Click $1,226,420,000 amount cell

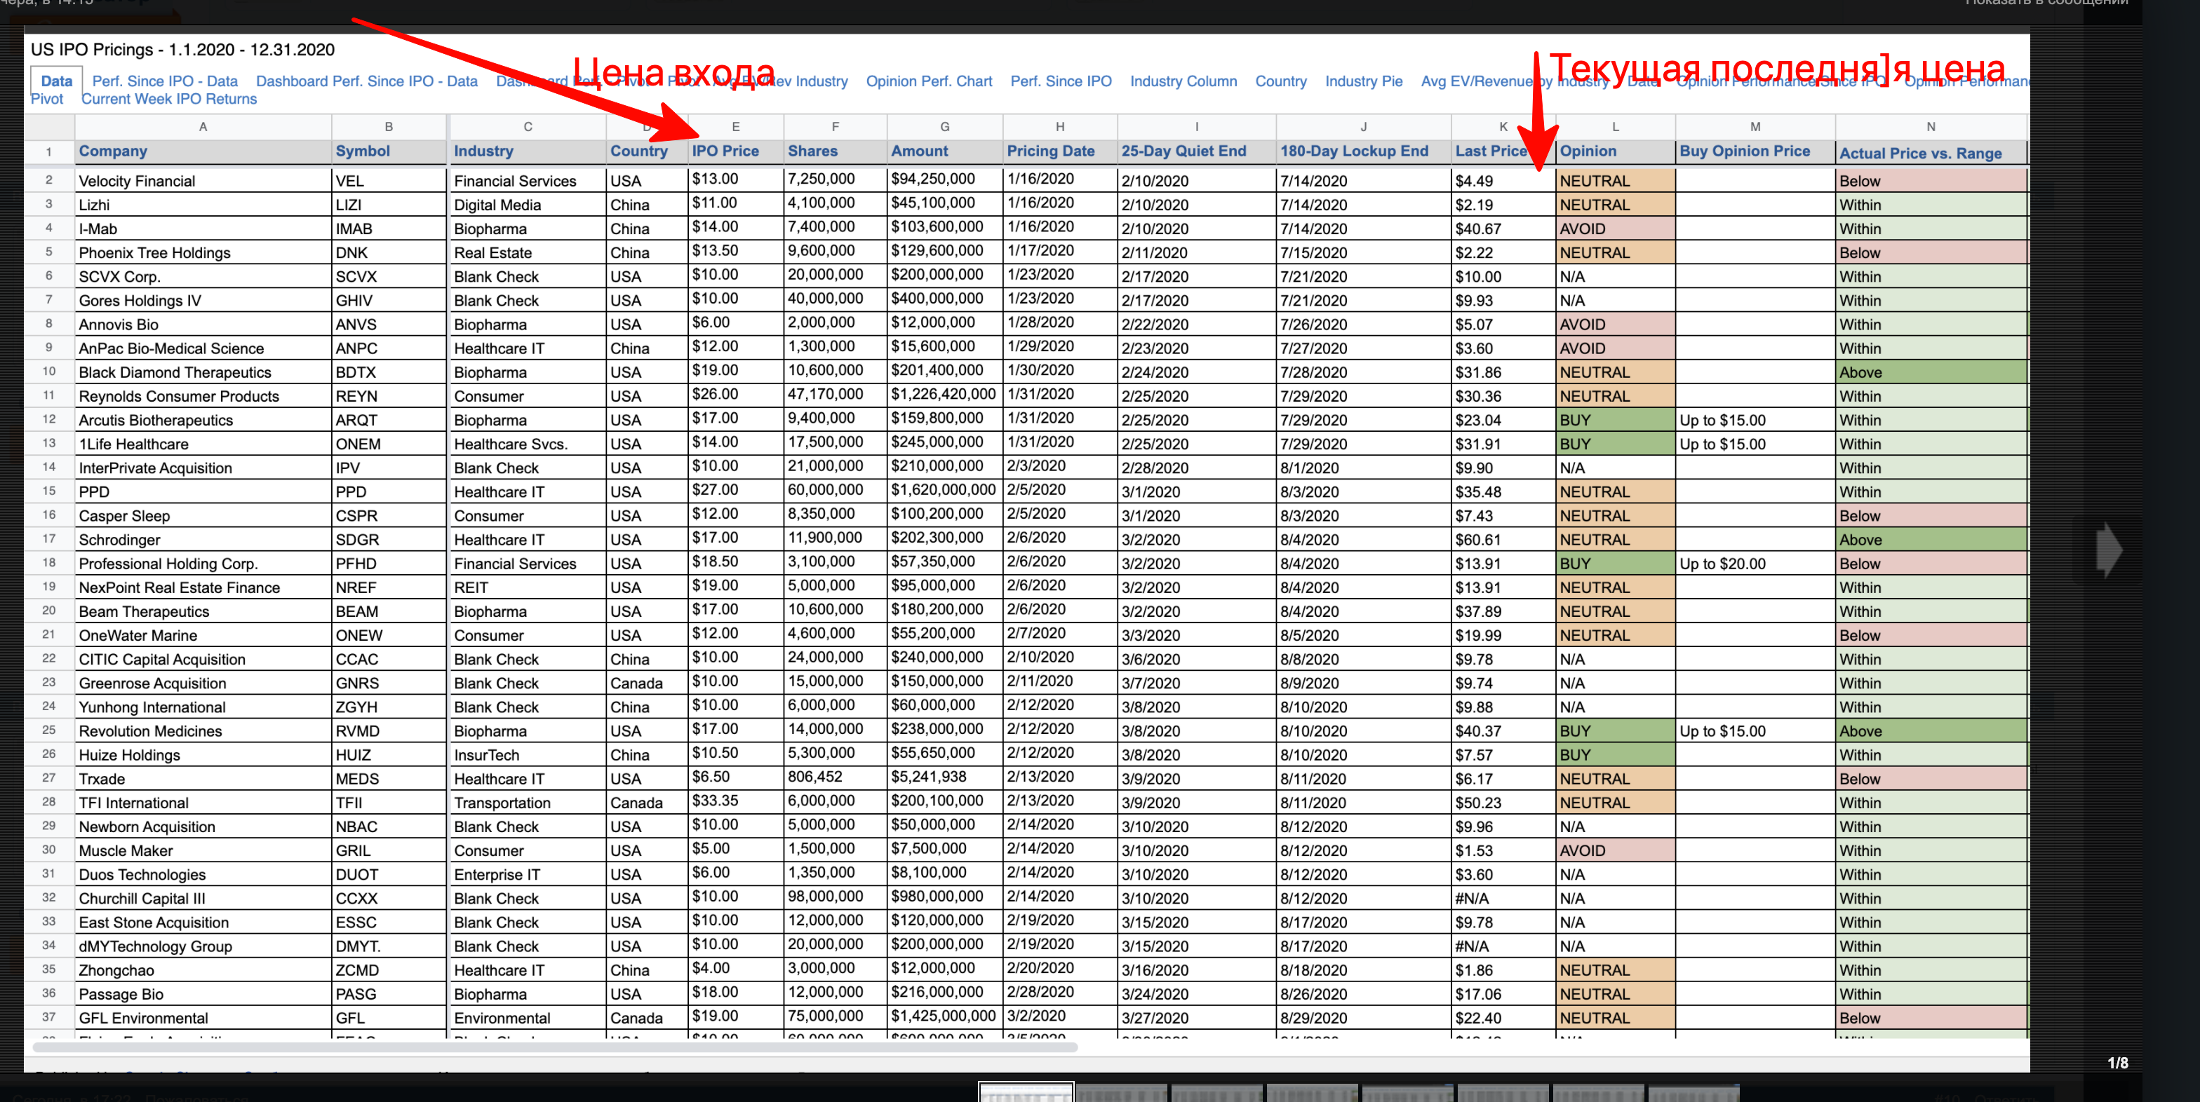click(944, 395)
